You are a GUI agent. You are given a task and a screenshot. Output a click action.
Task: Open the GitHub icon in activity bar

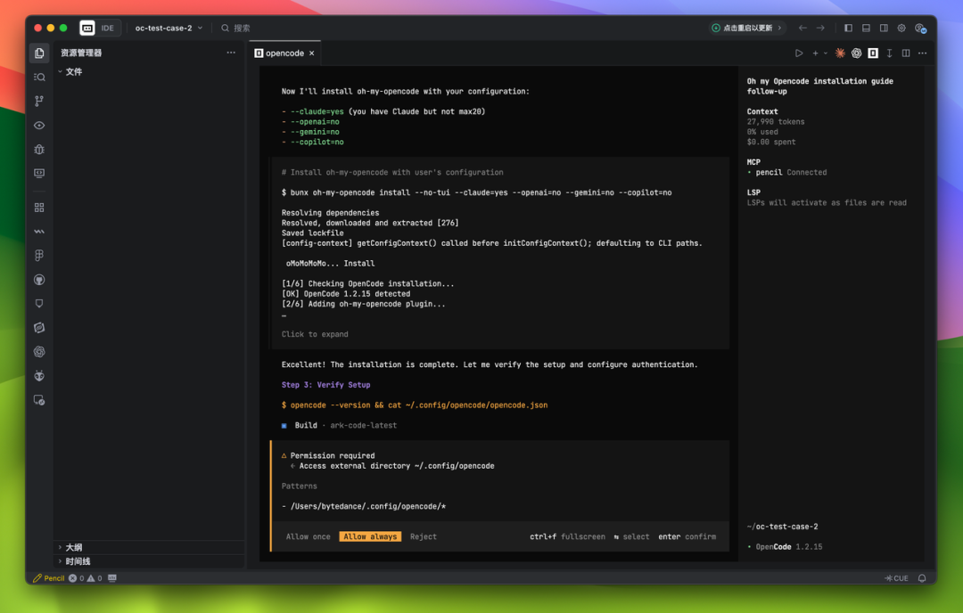(39, 280)
